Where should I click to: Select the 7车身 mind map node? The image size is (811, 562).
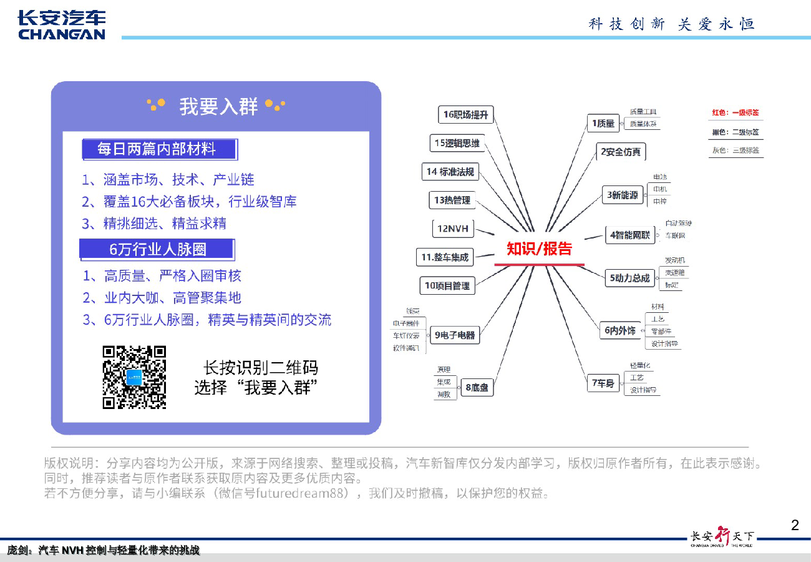click(x=603, y=383)
